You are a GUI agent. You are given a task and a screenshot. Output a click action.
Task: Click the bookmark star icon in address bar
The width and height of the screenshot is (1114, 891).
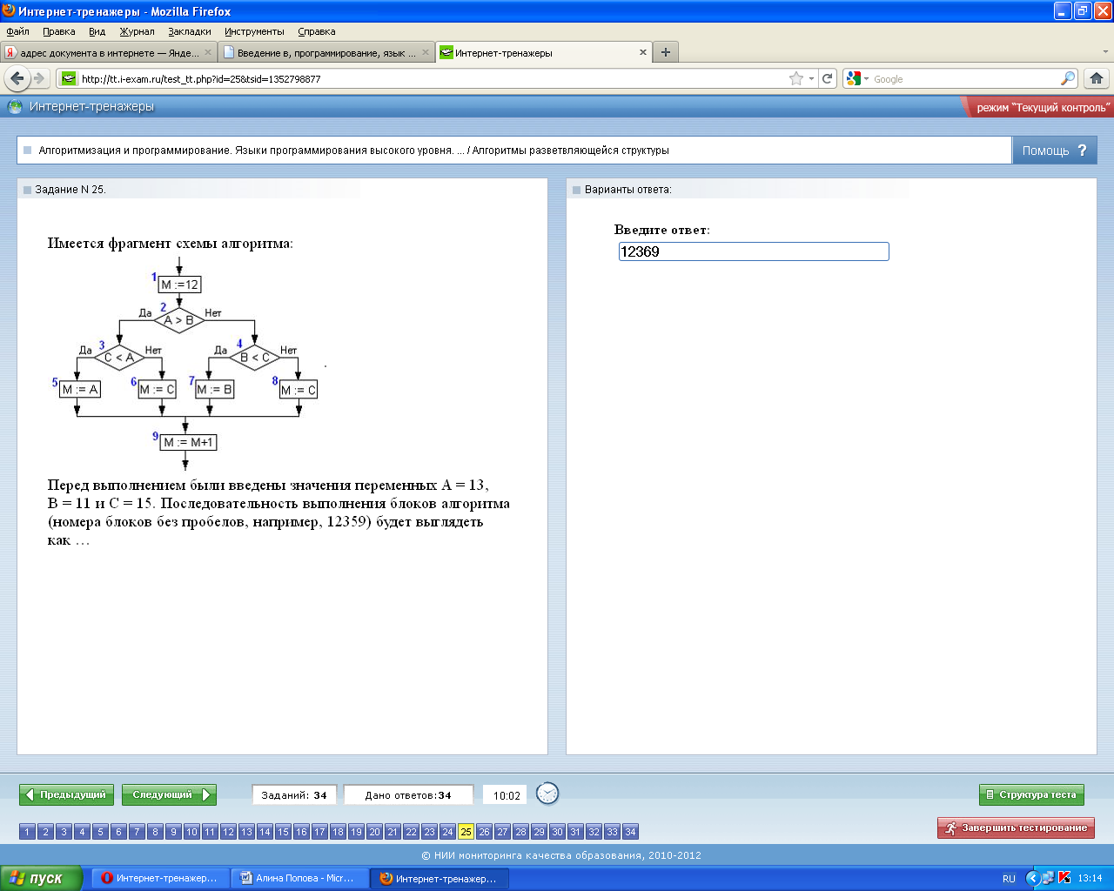pyautogui.click(x=796, y=78)
